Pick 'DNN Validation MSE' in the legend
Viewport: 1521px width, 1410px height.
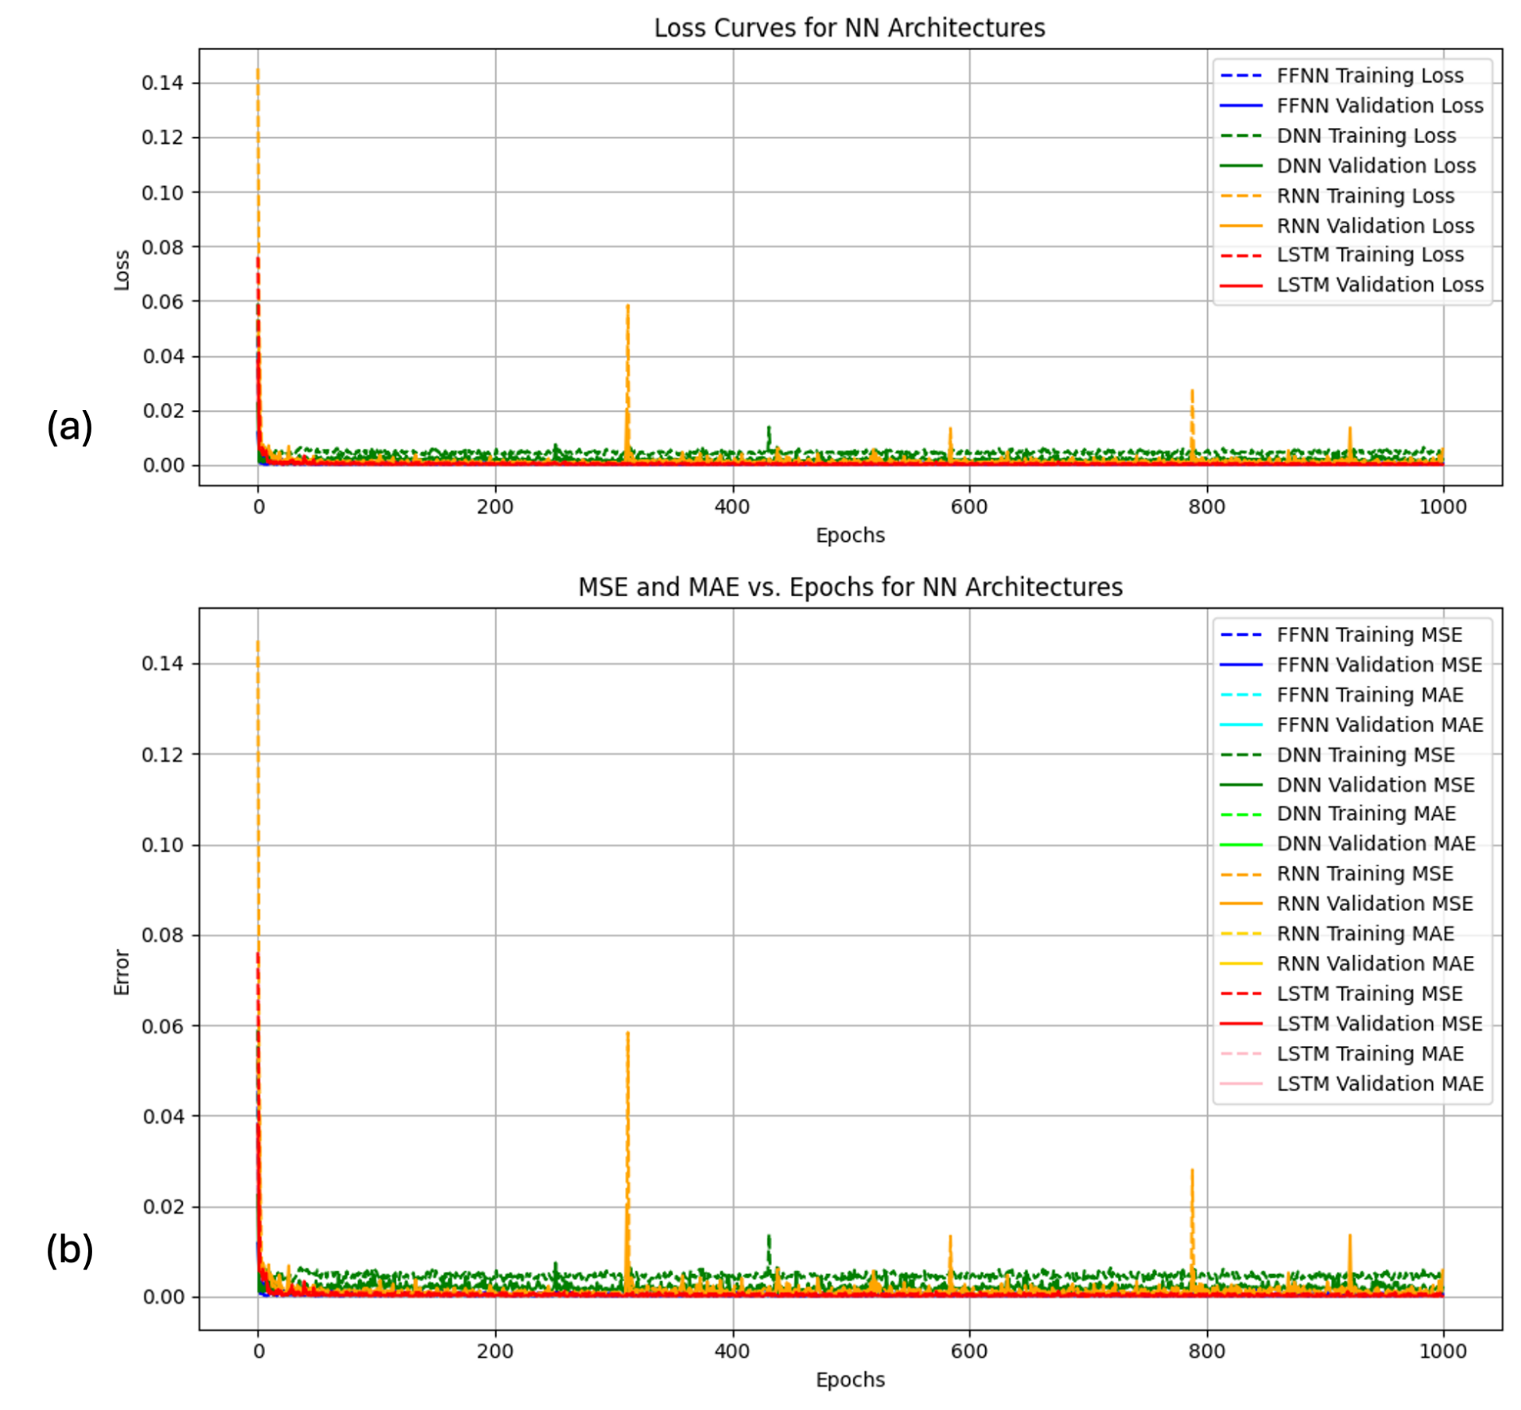click(x=1347, y=785)
